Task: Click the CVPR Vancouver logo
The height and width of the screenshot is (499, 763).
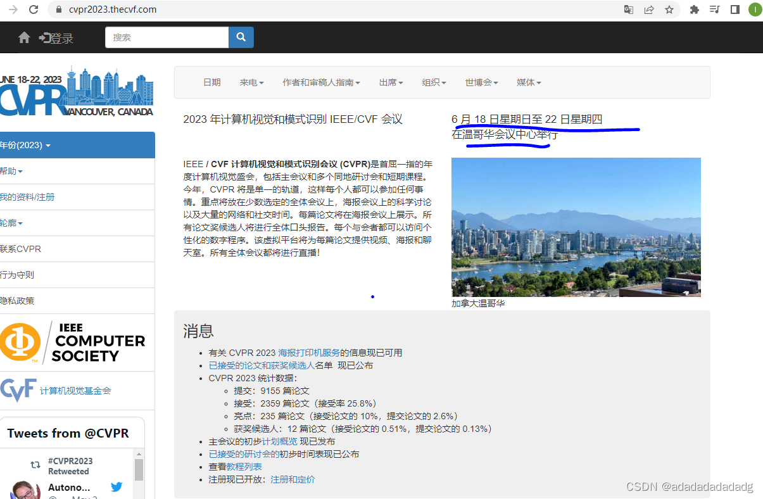Action: point(77,92)
